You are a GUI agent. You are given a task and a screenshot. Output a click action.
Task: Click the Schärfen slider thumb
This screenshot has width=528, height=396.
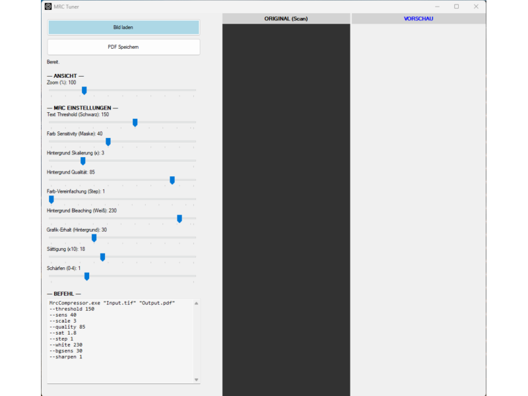[x=86, y=276]
